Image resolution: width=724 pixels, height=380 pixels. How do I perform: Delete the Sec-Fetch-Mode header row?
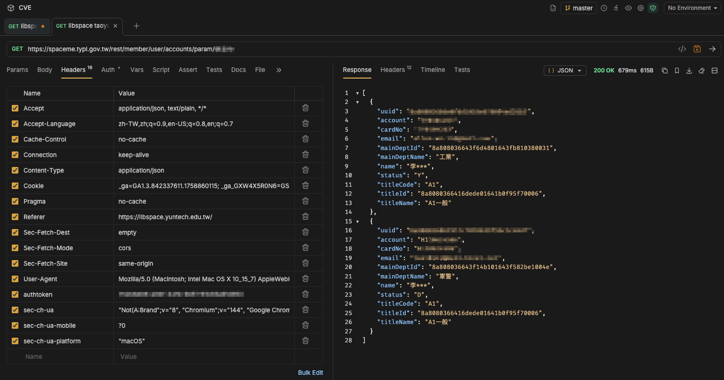coord(306,248)
